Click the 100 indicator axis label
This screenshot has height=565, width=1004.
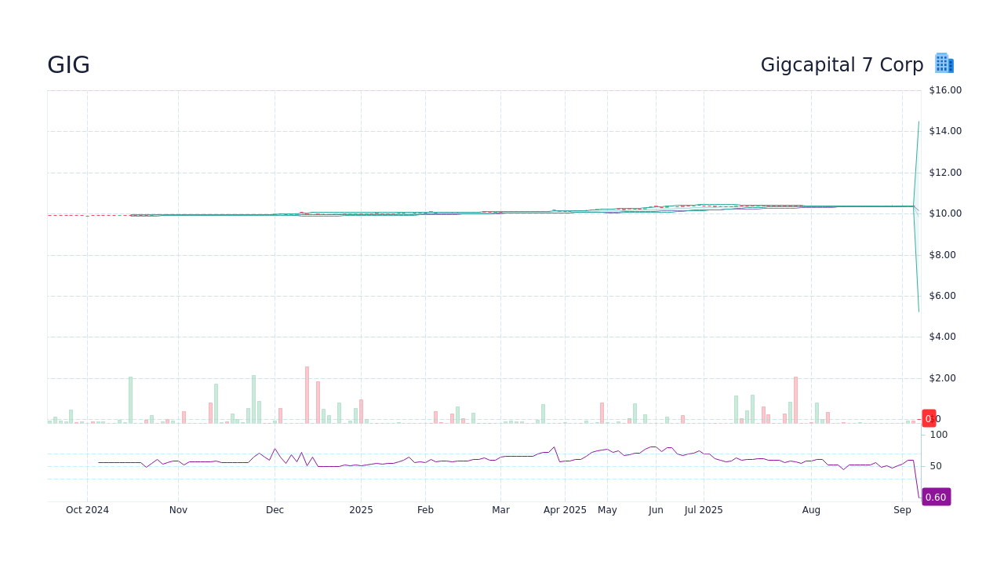click(939, 435)
